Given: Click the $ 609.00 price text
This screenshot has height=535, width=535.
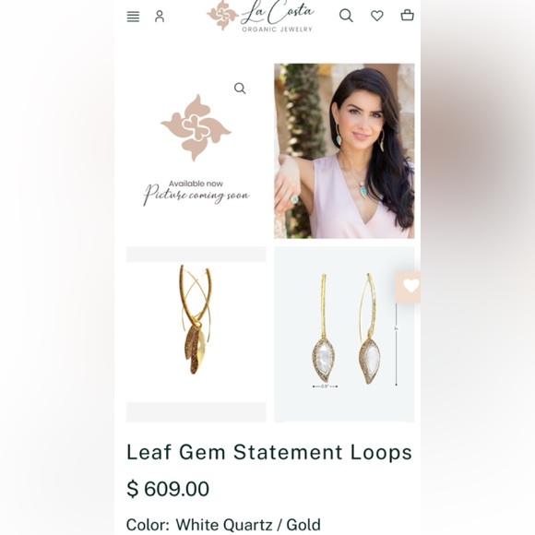Looking at the screenshot, I should point(168,489).
